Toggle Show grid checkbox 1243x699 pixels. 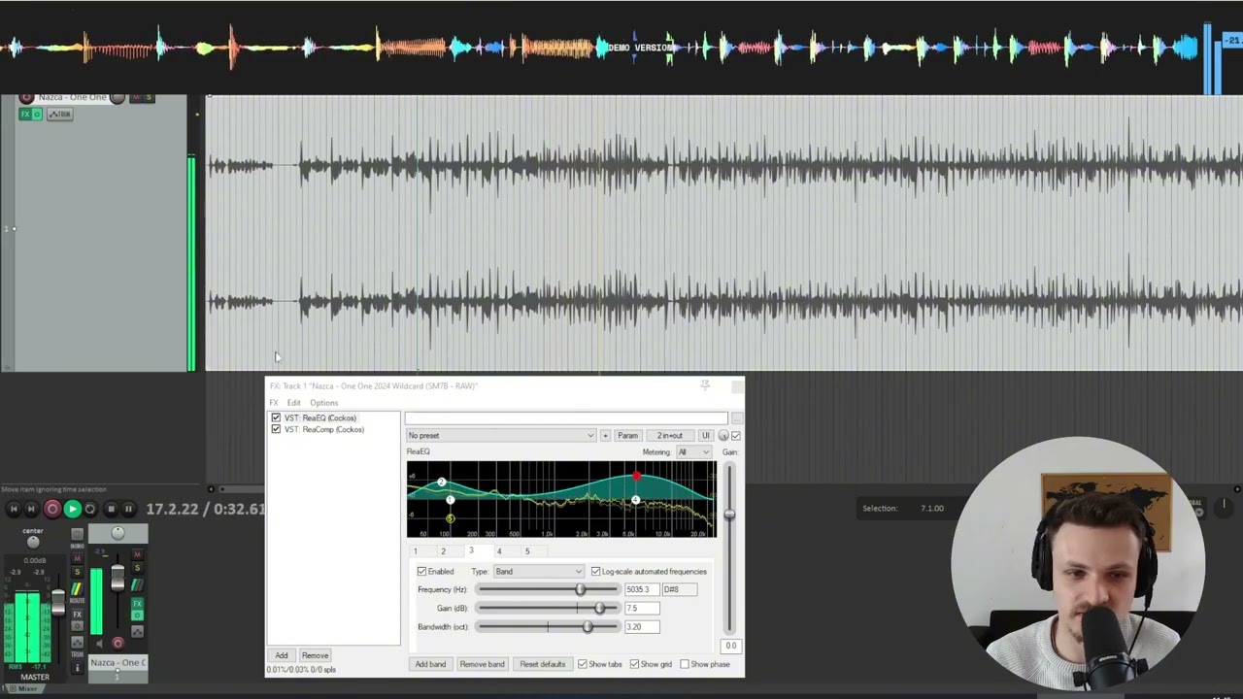(634, 664)
